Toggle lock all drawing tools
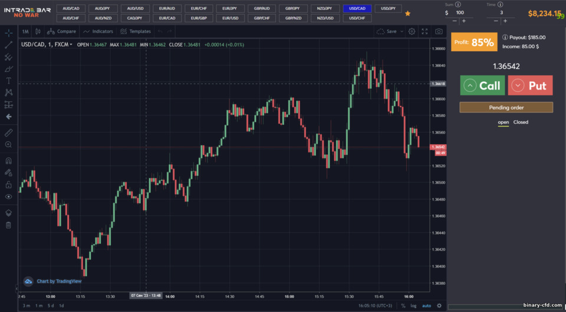The image size is (566, 312). pyautogui.click(x=9, y=185)
